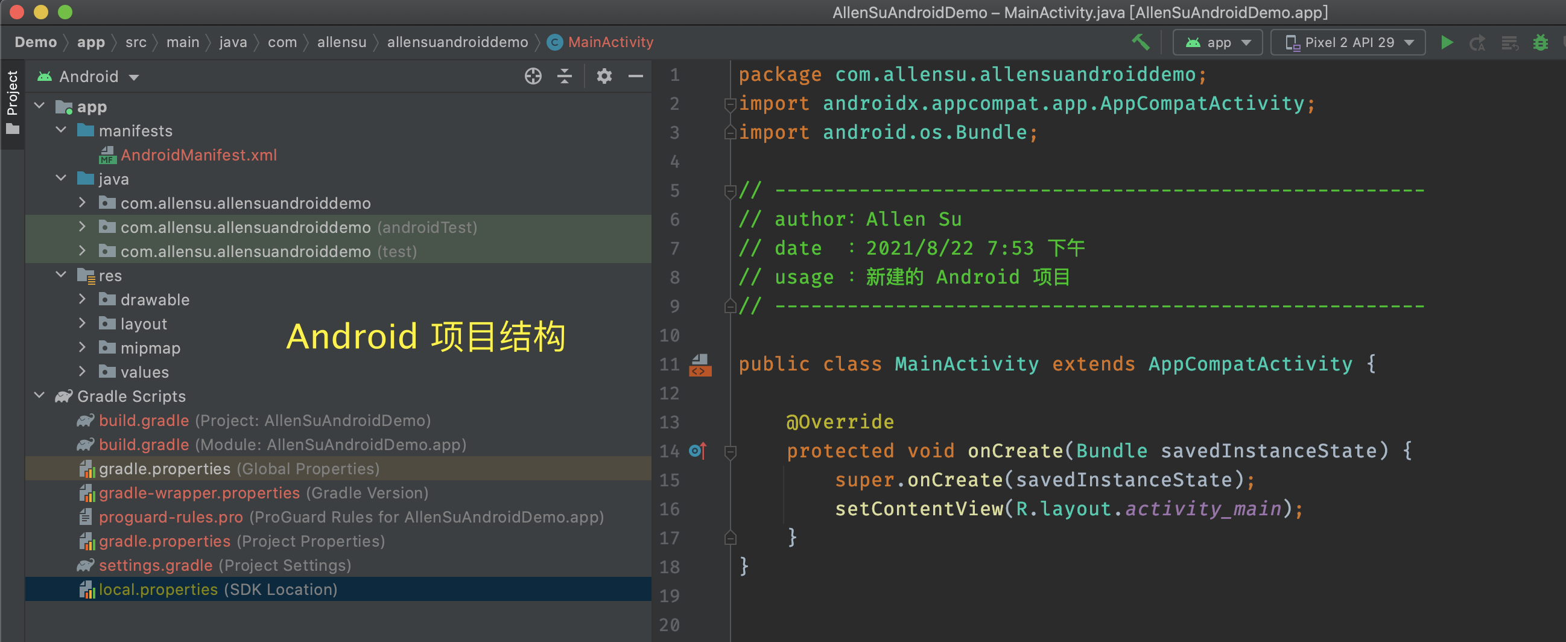Screen dimensions: 1566x642
Task: Collapse the Gradle Scripts node
Action: (40, 396)
